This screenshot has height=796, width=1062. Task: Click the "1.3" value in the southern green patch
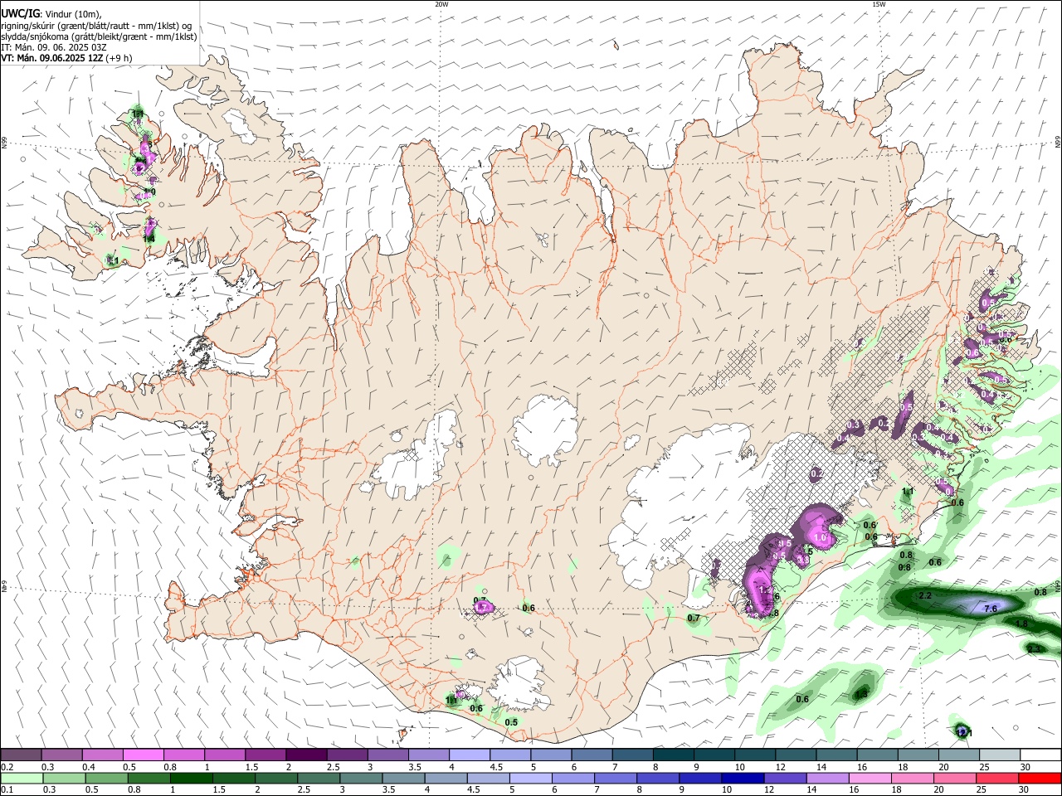[x=861, y=694]
